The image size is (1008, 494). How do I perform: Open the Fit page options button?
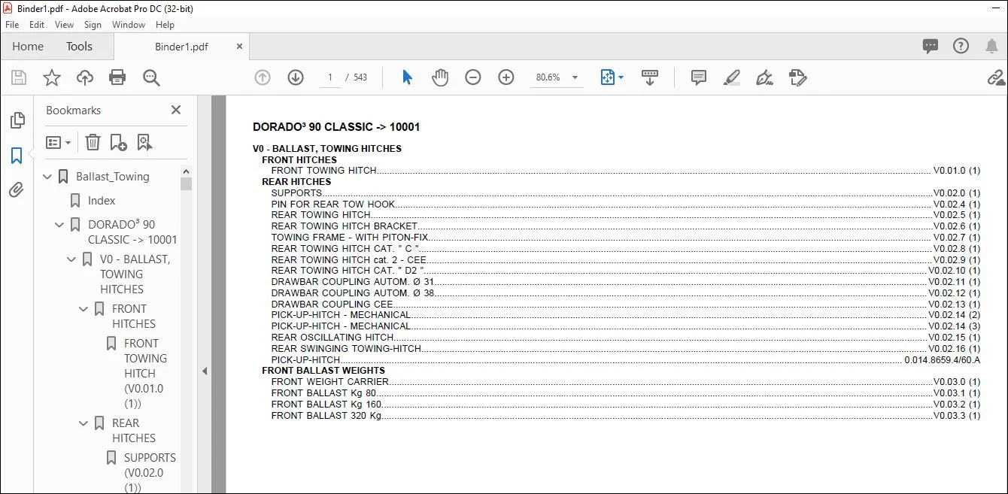click(x=612, y=77)
